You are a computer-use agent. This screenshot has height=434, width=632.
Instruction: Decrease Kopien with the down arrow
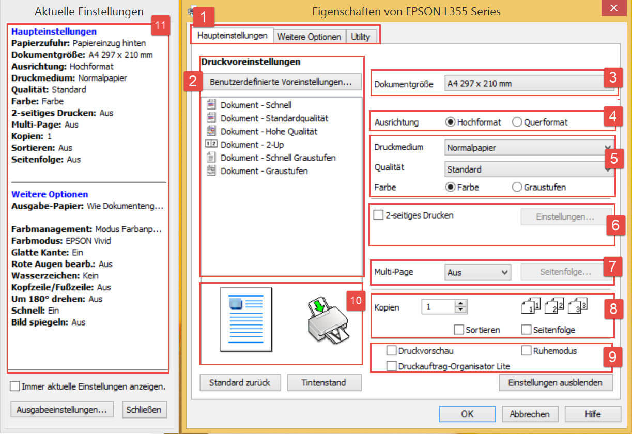[461, 310]
